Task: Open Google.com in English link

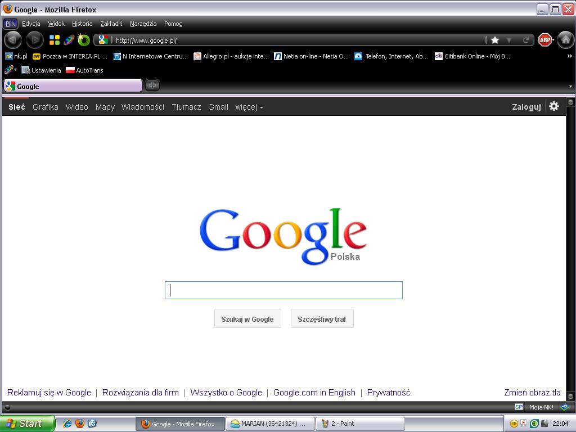Action: click(314, 392)
